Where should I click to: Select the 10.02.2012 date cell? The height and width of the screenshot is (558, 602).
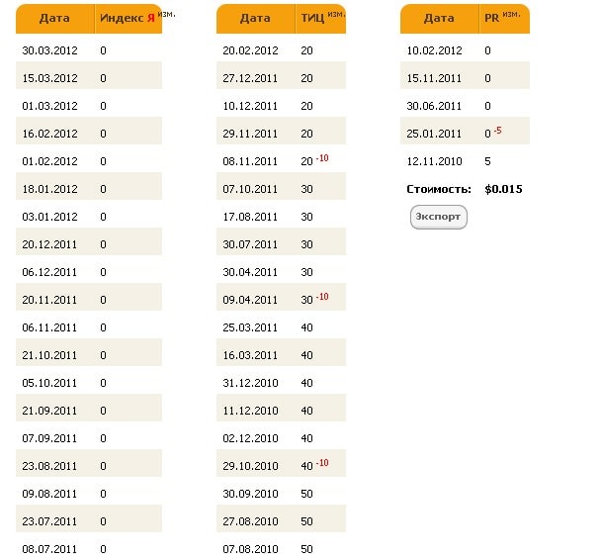point(435,50)
